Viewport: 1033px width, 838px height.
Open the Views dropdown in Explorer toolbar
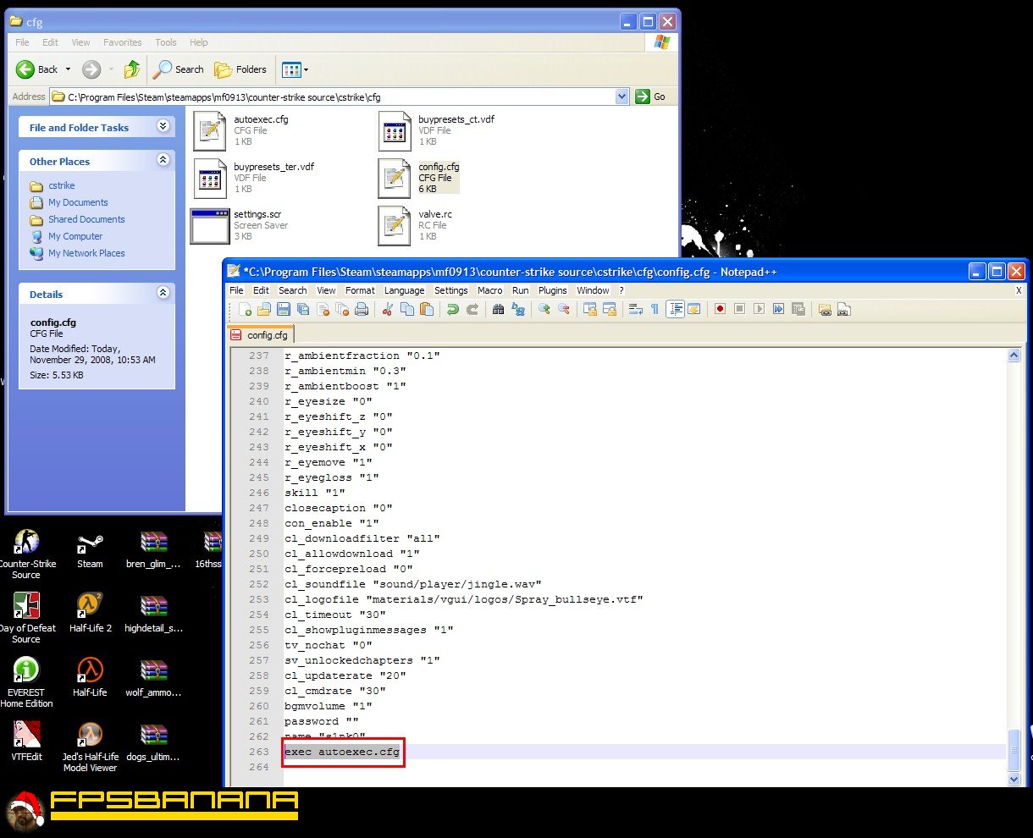[295, 69]
